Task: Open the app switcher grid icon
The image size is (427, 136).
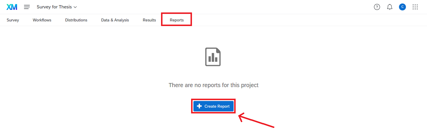Action: pyautogui.click(x=415, y=7)
